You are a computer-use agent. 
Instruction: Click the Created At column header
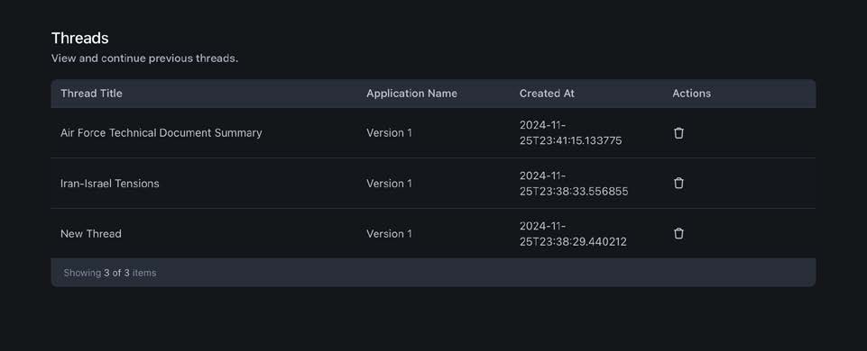[x=547, y=94]
